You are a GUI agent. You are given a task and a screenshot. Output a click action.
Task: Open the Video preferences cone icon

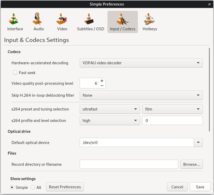[x=61, y=19]
